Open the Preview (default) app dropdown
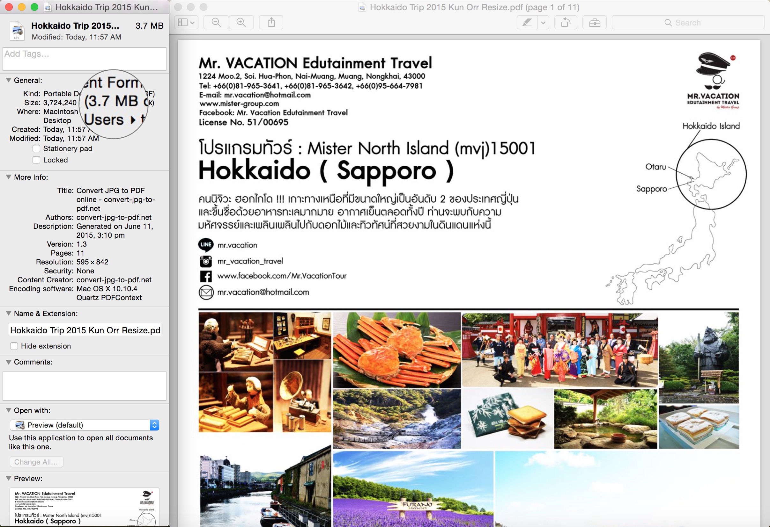 (x=85, y=425)
